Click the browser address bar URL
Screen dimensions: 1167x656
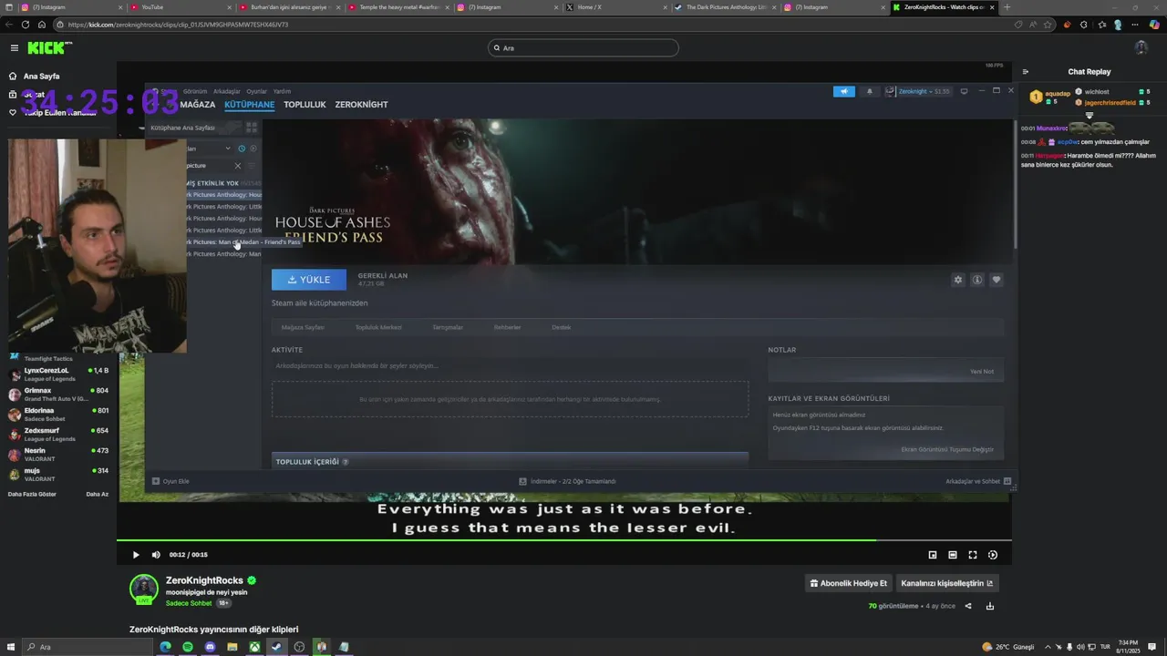pyautogui.click(x=178, y=25)
